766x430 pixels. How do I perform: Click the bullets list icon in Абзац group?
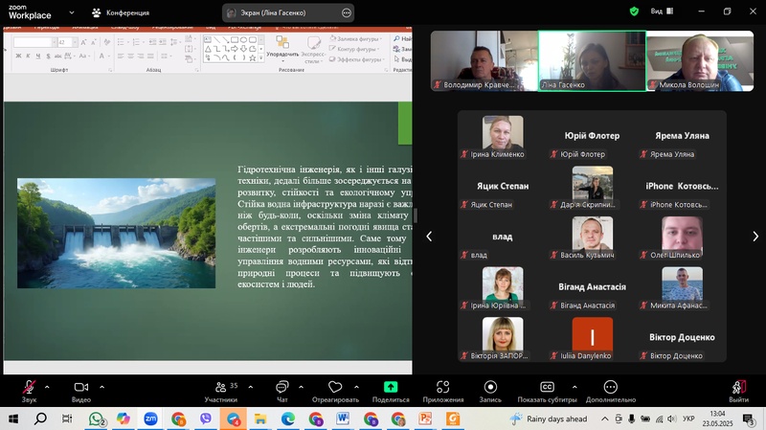pyautogui.click(x=122, y=42)
